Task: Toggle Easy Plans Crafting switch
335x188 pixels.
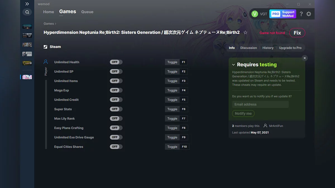Action: pos(116,128)
